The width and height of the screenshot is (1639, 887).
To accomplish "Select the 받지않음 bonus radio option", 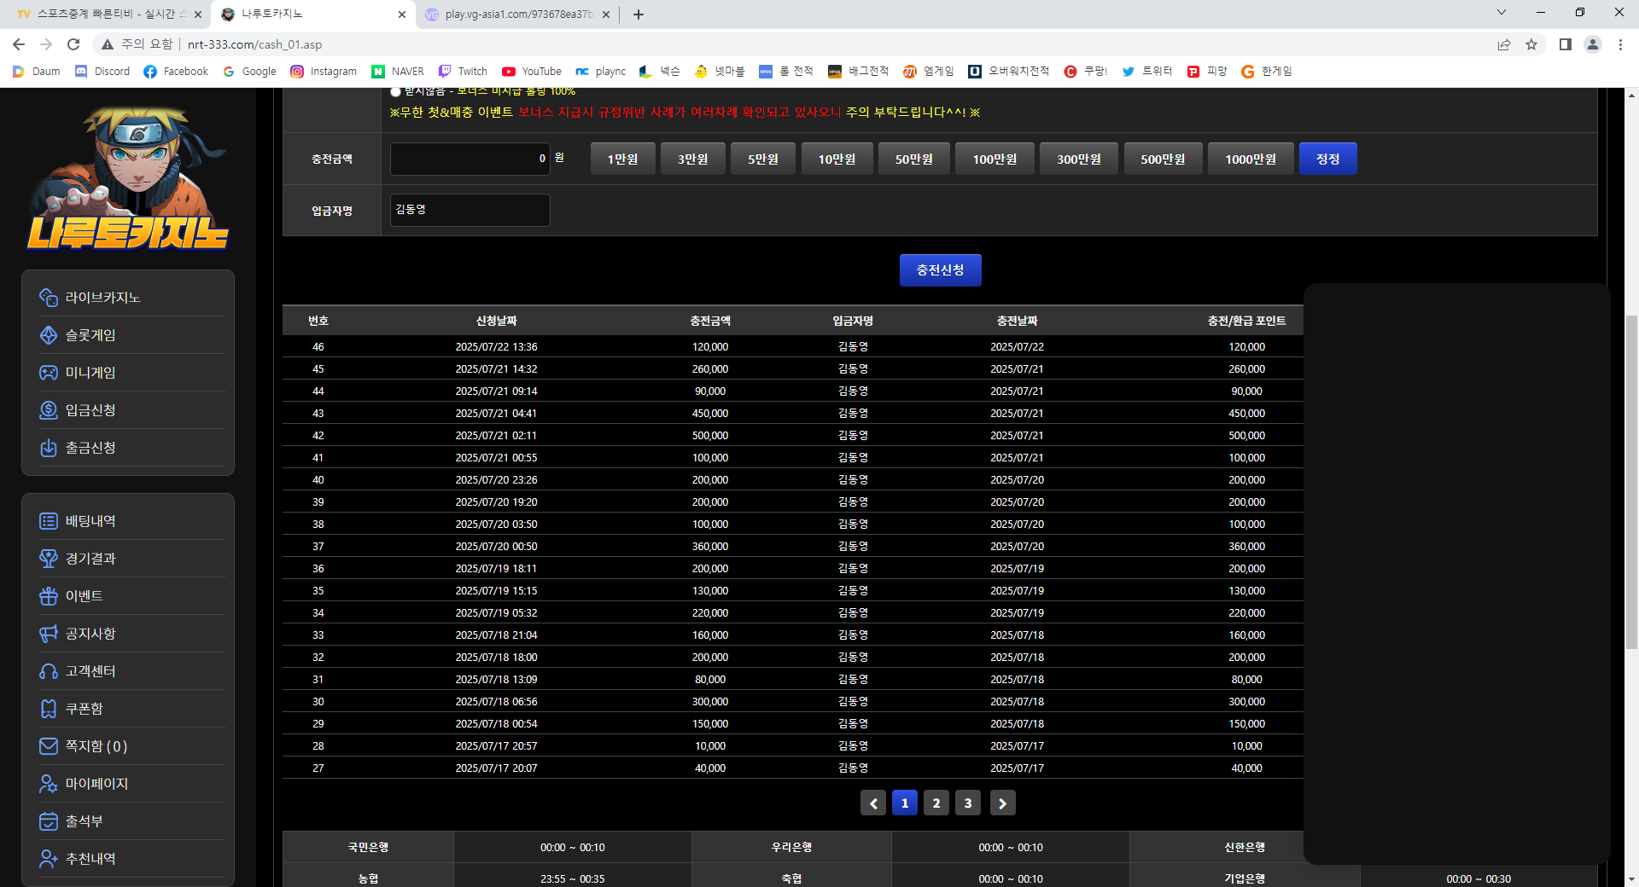I will point(395,91).
